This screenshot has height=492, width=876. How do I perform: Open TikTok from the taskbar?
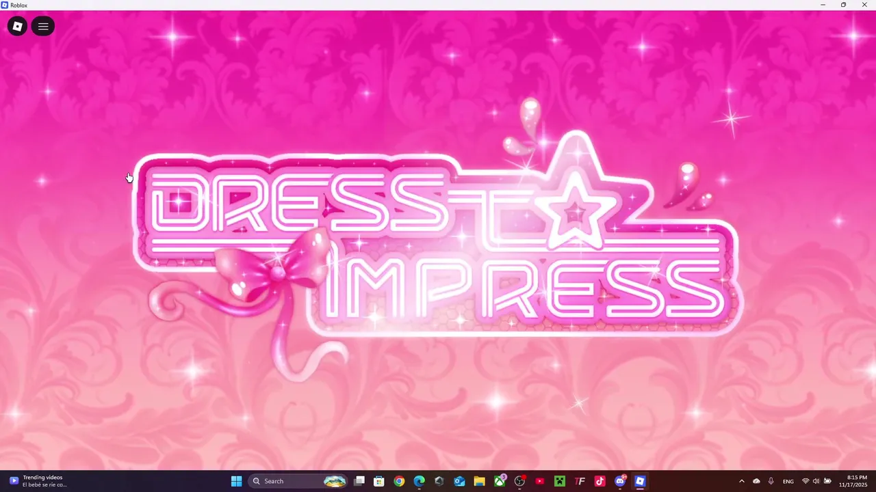click(600, 481)
